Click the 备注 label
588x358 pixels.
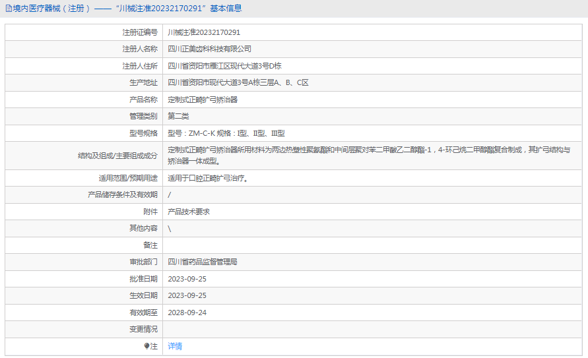150,245
